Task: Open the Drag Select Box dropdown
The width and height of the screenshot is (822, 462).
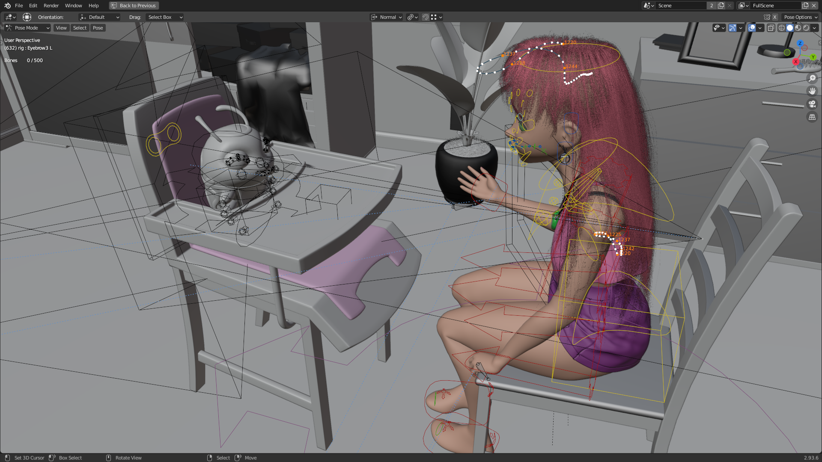Action: point(165,17)
